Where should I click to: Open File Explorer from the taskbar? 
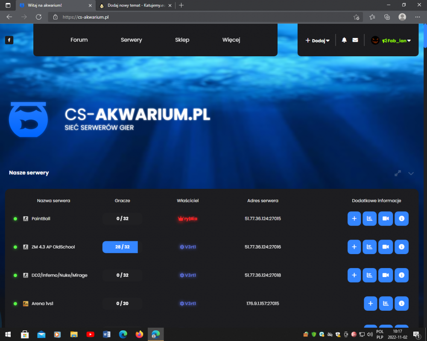[x=74, y=334]
